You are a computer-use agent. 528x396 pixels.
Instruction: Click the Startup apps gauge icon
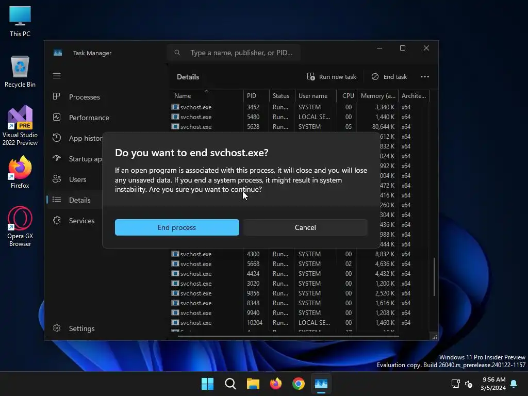pos(57,158)
